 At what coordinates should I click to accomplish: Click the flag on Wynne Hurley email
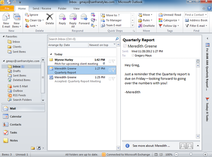(x=113, y=61)
